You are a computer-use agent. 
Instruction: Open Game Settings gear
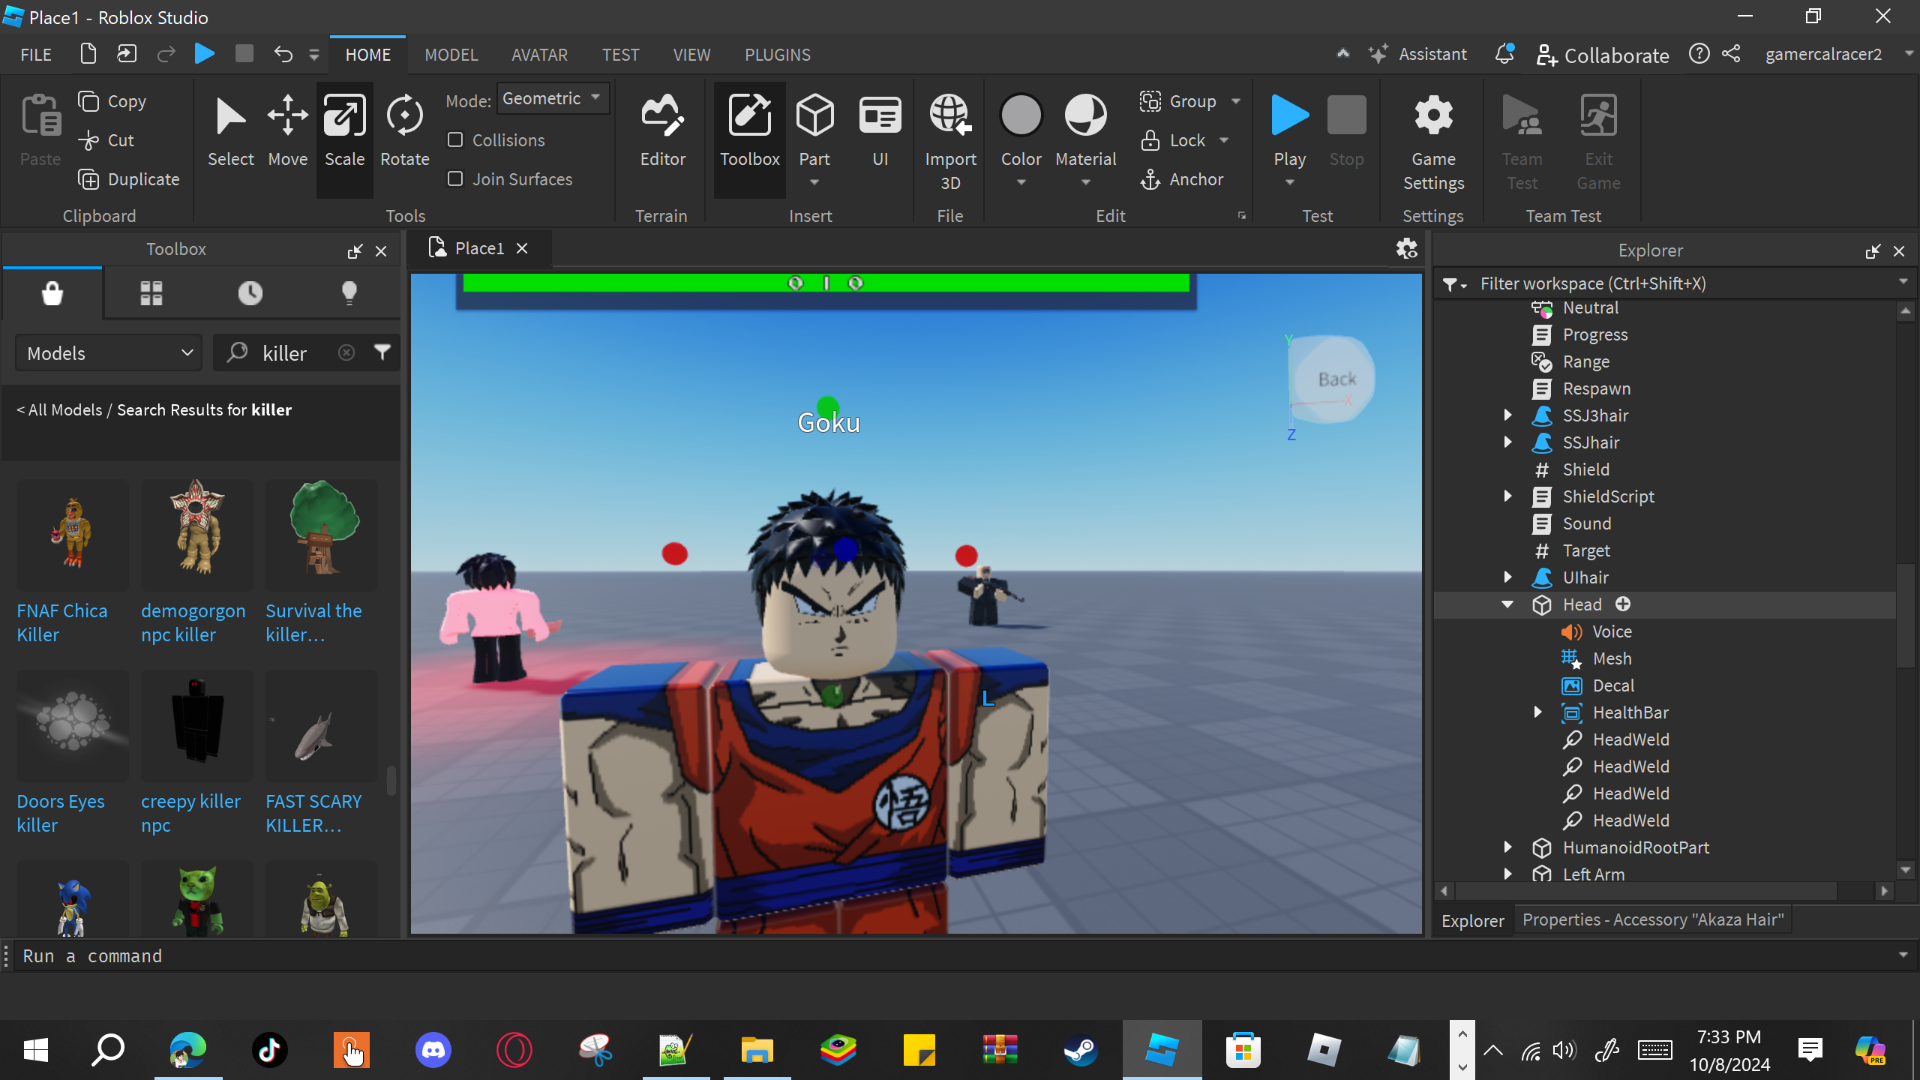point(1433,116)
